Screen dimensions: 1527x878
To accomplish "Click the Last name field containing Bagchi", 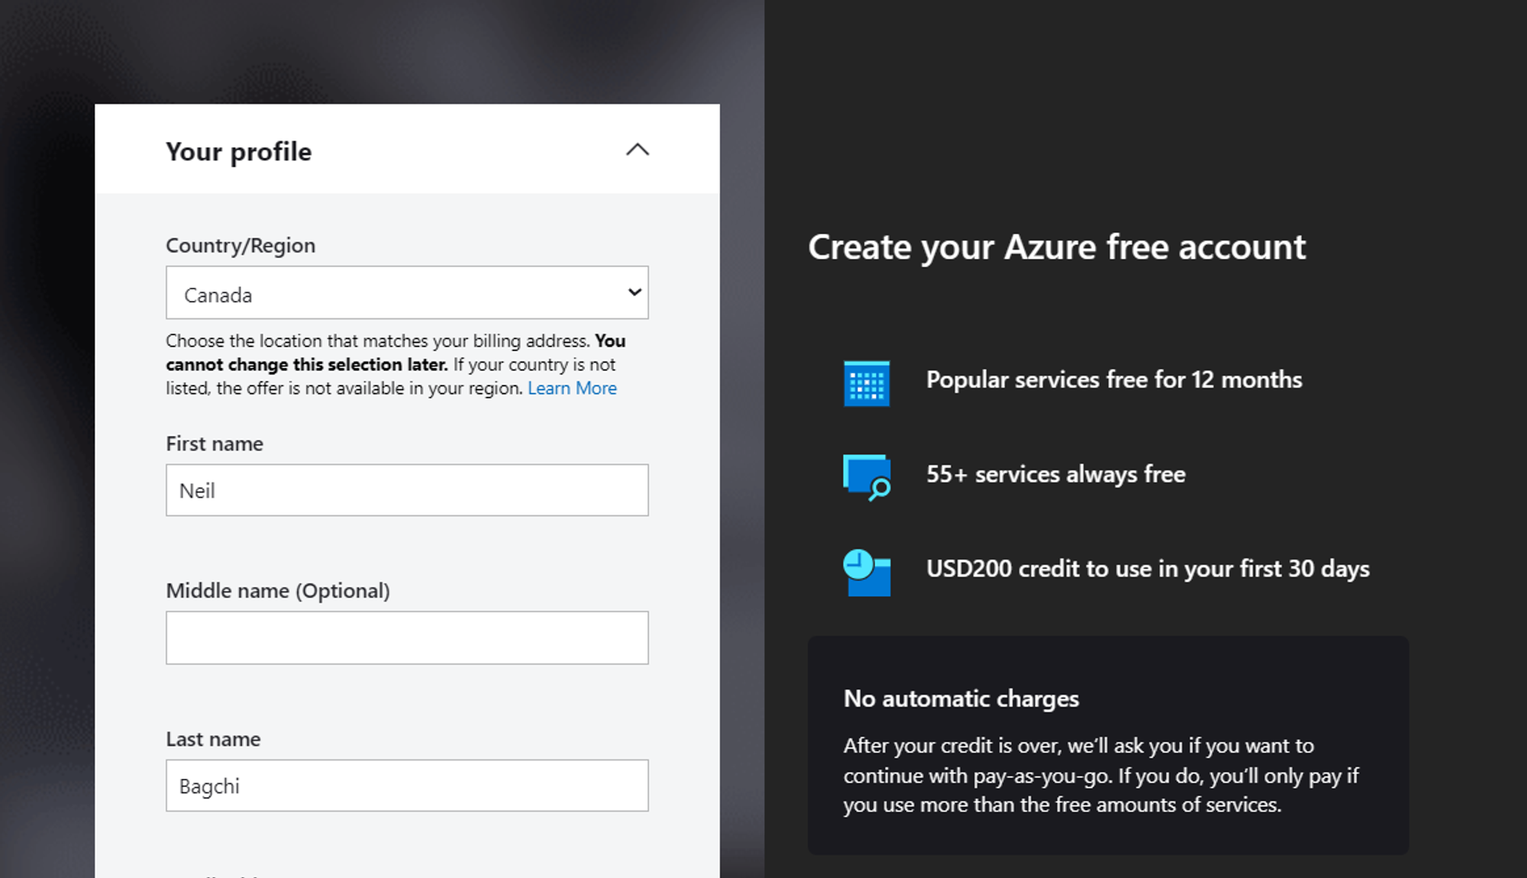I will click(407, 786).
